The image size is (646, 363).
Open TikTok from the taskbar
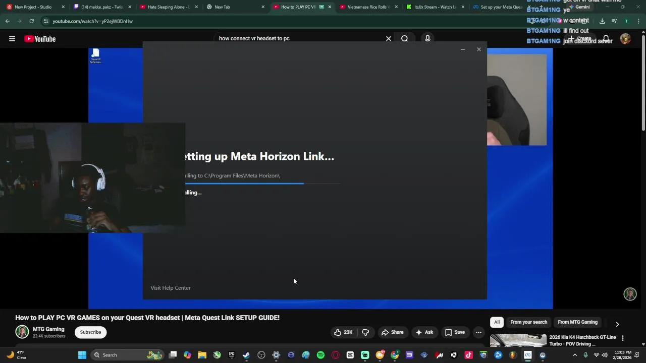(x=468, y=355)
